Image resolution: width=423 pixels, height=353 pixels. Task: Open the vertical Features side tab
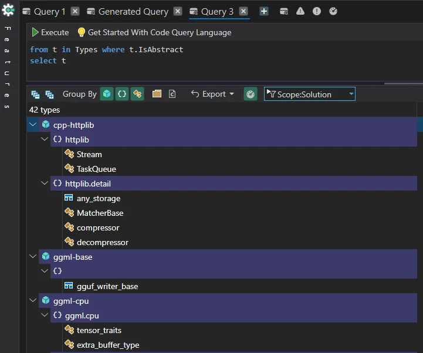click(x=7, y=67)
